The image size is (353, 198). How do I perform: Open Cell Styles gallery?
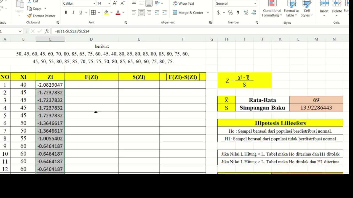(x=307, y=9)
